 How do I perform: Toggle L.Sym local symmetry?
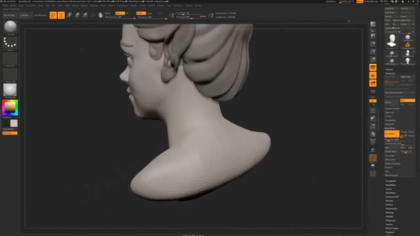tap(373, 92)
